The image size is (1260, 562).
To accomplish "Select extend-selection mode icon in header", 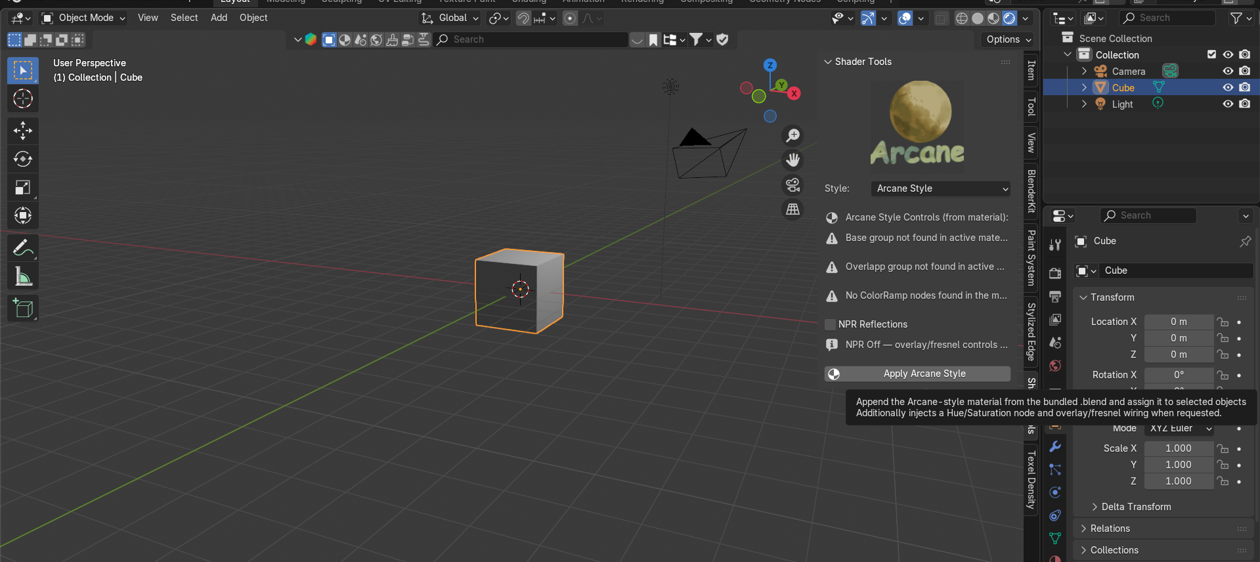I will [30, 40].
